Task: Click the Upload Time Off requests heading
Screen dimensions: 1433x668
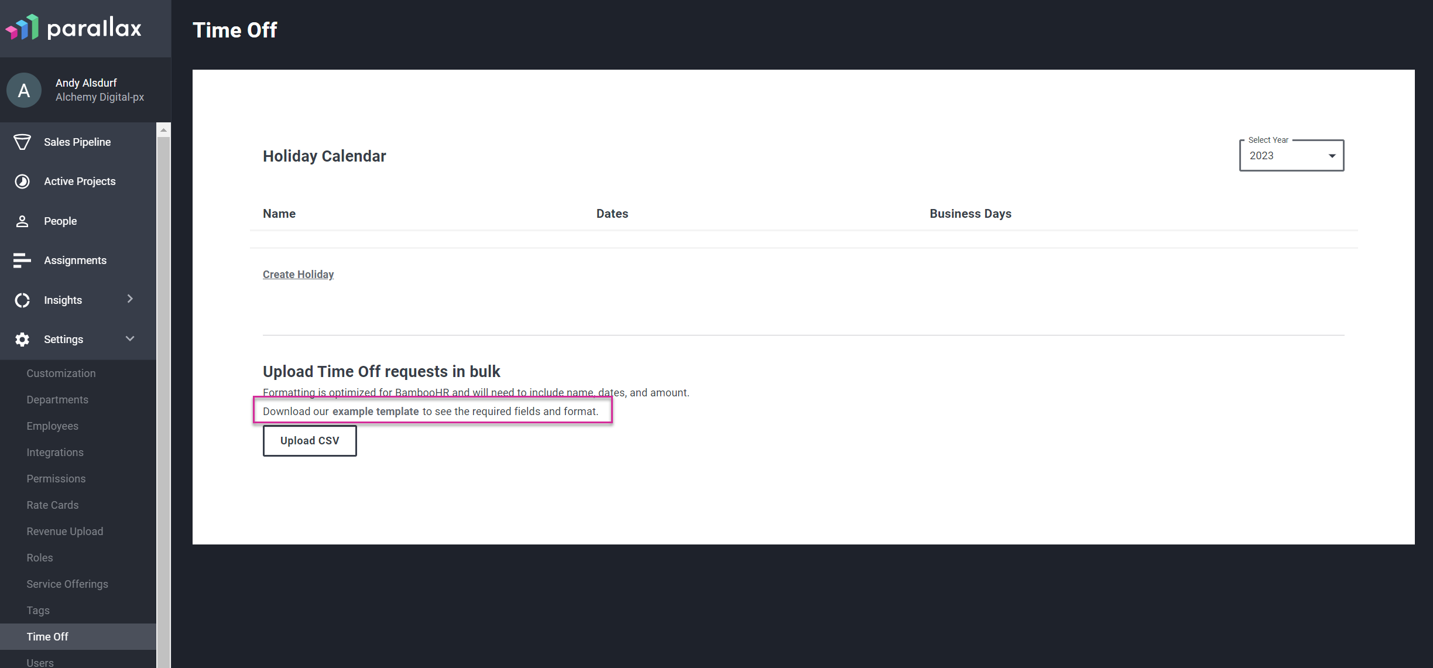Action: click(x=381, y=372)
